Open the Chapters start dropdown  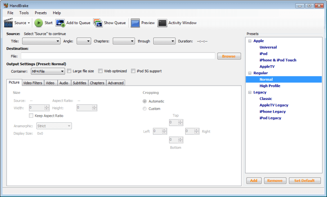click(x=124, y=41)
